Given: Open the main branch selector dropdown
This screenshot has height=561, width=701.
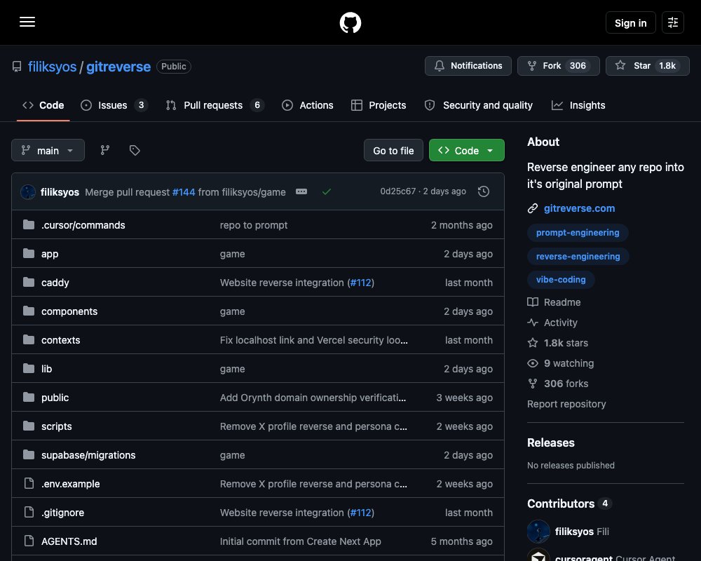Looking at the screenshot, I should (48, 150).
